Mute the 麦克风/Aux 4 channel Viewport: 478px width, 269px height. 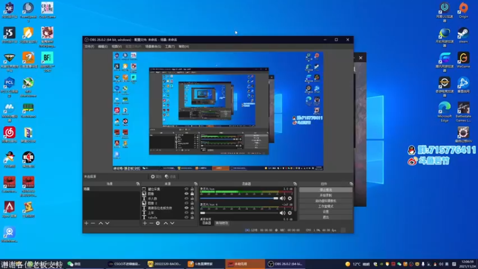pos(282,213)
